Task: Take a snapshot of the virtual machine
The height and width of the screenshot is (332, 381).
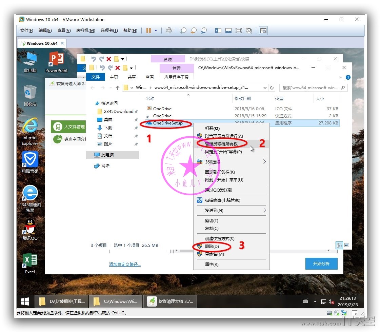Action: point(183,31)
